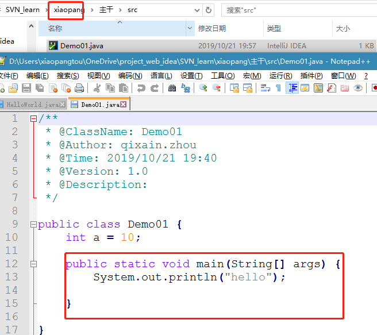Open the 插件(P) menu
This screenshot has height=335, width=377.
311,76
